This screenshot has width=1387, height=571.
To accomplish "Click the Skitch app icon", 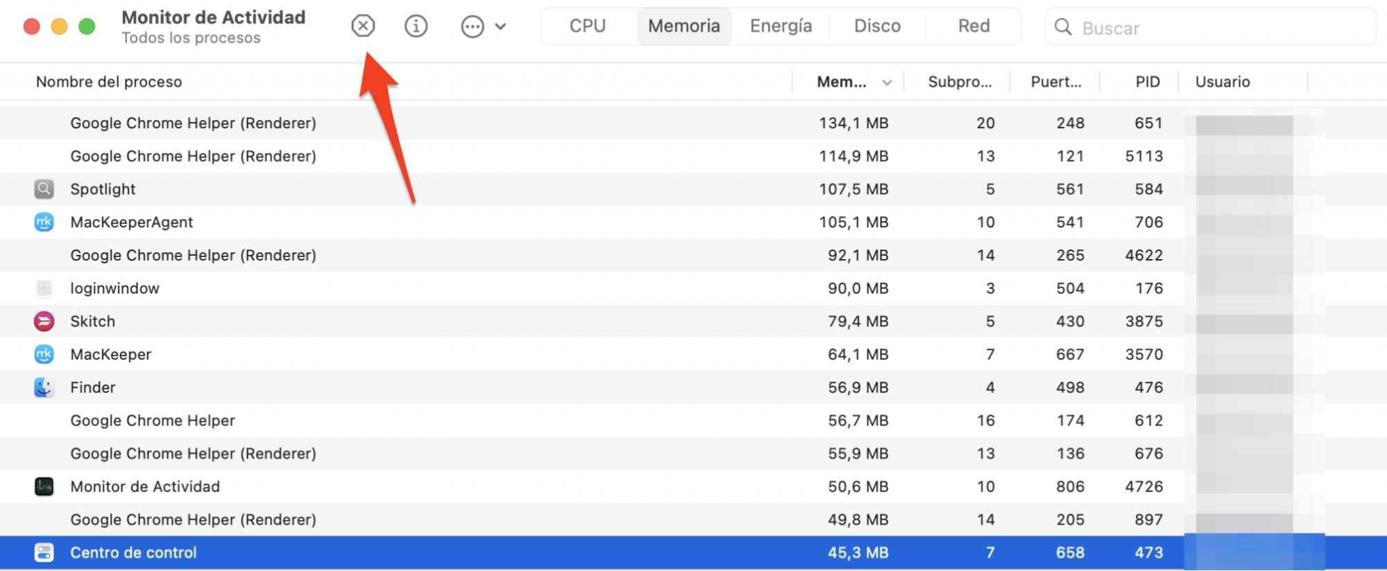I will click(x=44, y=321).
